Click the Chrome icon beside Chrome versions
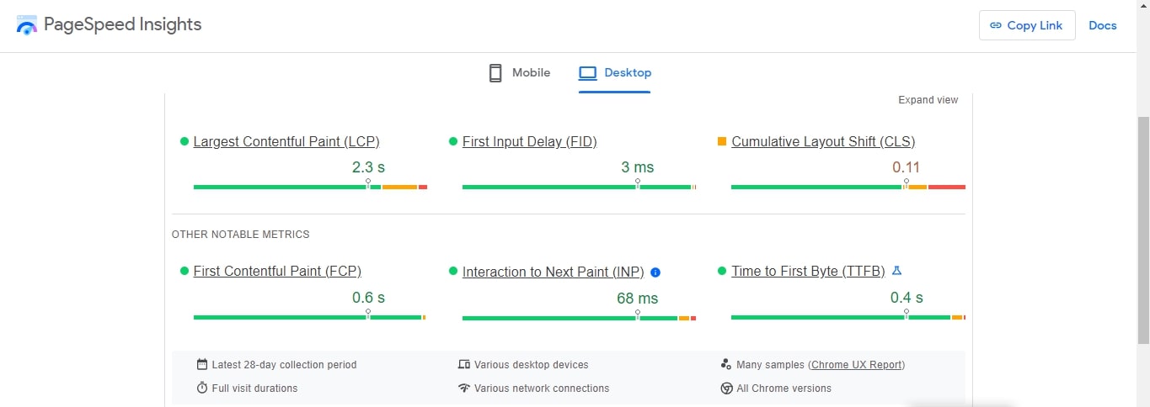The image size is (1150, 407). click(x=726, y=388)
